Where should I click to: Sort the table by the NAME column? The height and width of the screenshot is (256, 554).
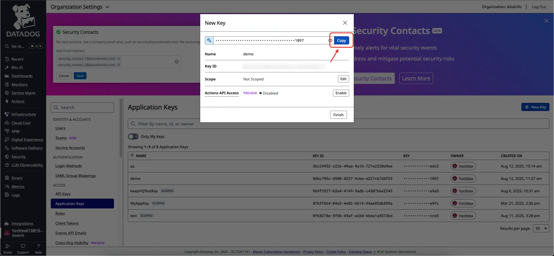tap(141, 156)
